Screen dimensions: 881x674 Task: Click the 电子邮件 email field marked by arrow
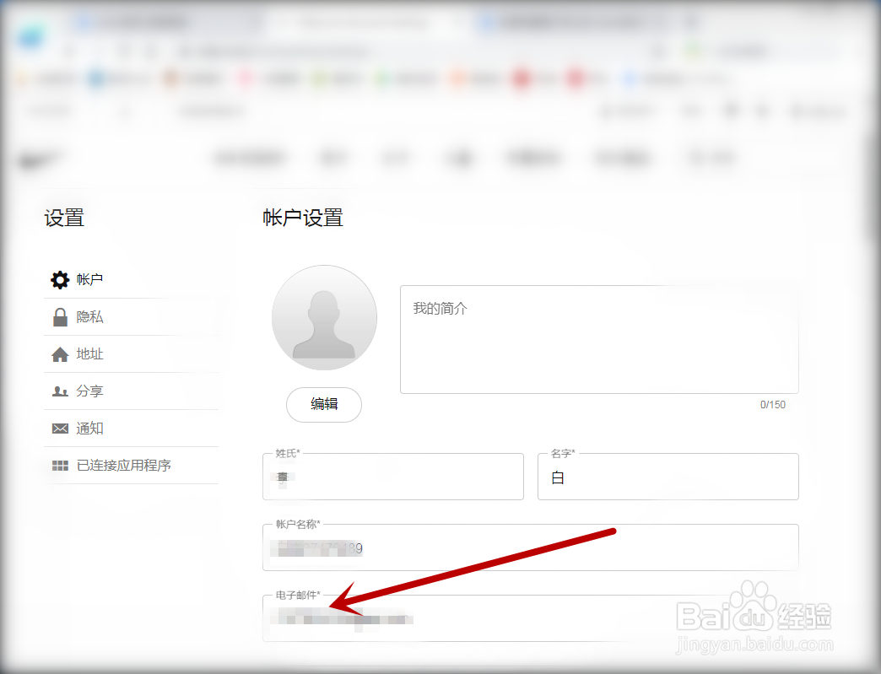coord(530,618)
